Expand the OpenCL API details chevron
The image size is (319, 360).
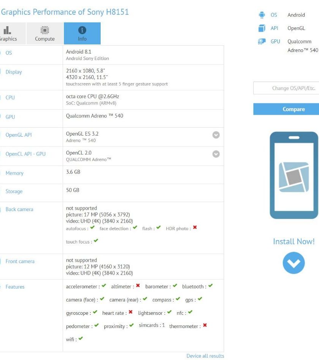(216, 154)
